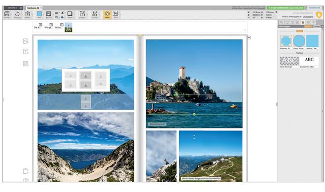Select the castle on lake photo

pos(194,84)
